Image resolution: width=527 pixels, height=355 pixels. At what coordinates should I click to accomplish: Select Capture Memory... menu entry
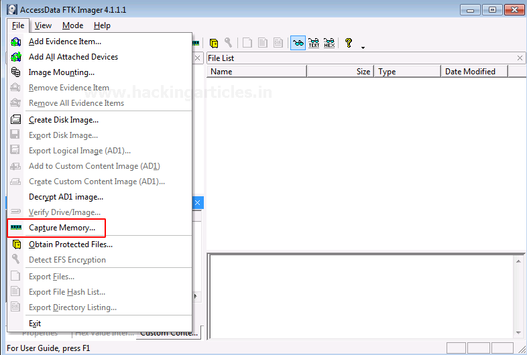tap(100, 228)
